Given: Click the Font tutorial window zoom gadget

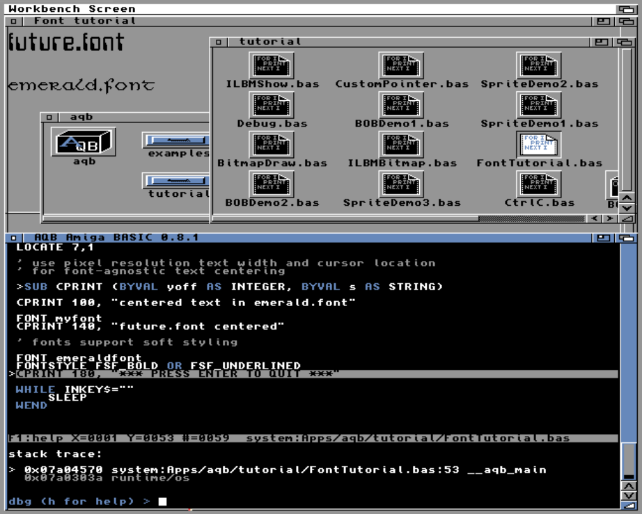Looking at the screenshot, I should pyautogui.click(x=603, y=21).
